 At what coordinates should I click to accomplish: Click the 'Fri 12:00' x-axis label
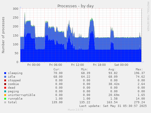pos(77,65)
